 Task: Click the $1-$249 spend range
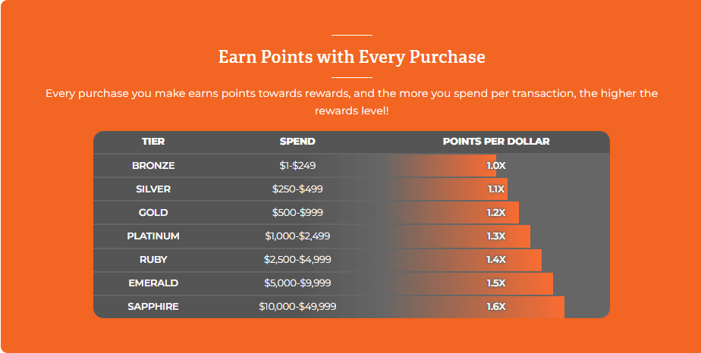click(297, 166)
